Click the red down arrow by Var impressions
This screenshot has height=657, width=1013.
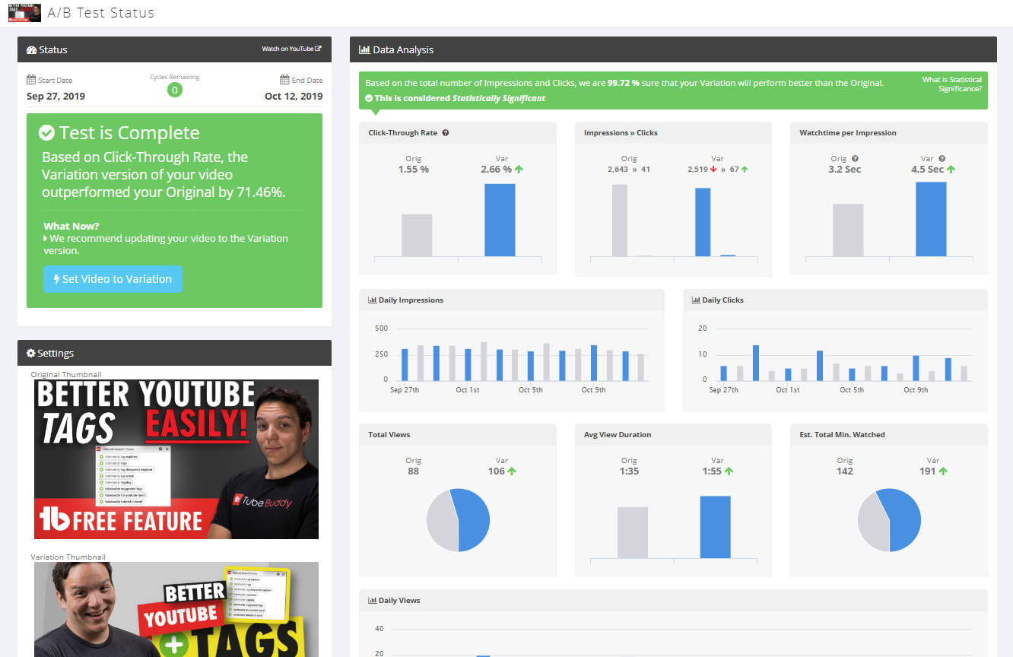[x=713, y=170]
